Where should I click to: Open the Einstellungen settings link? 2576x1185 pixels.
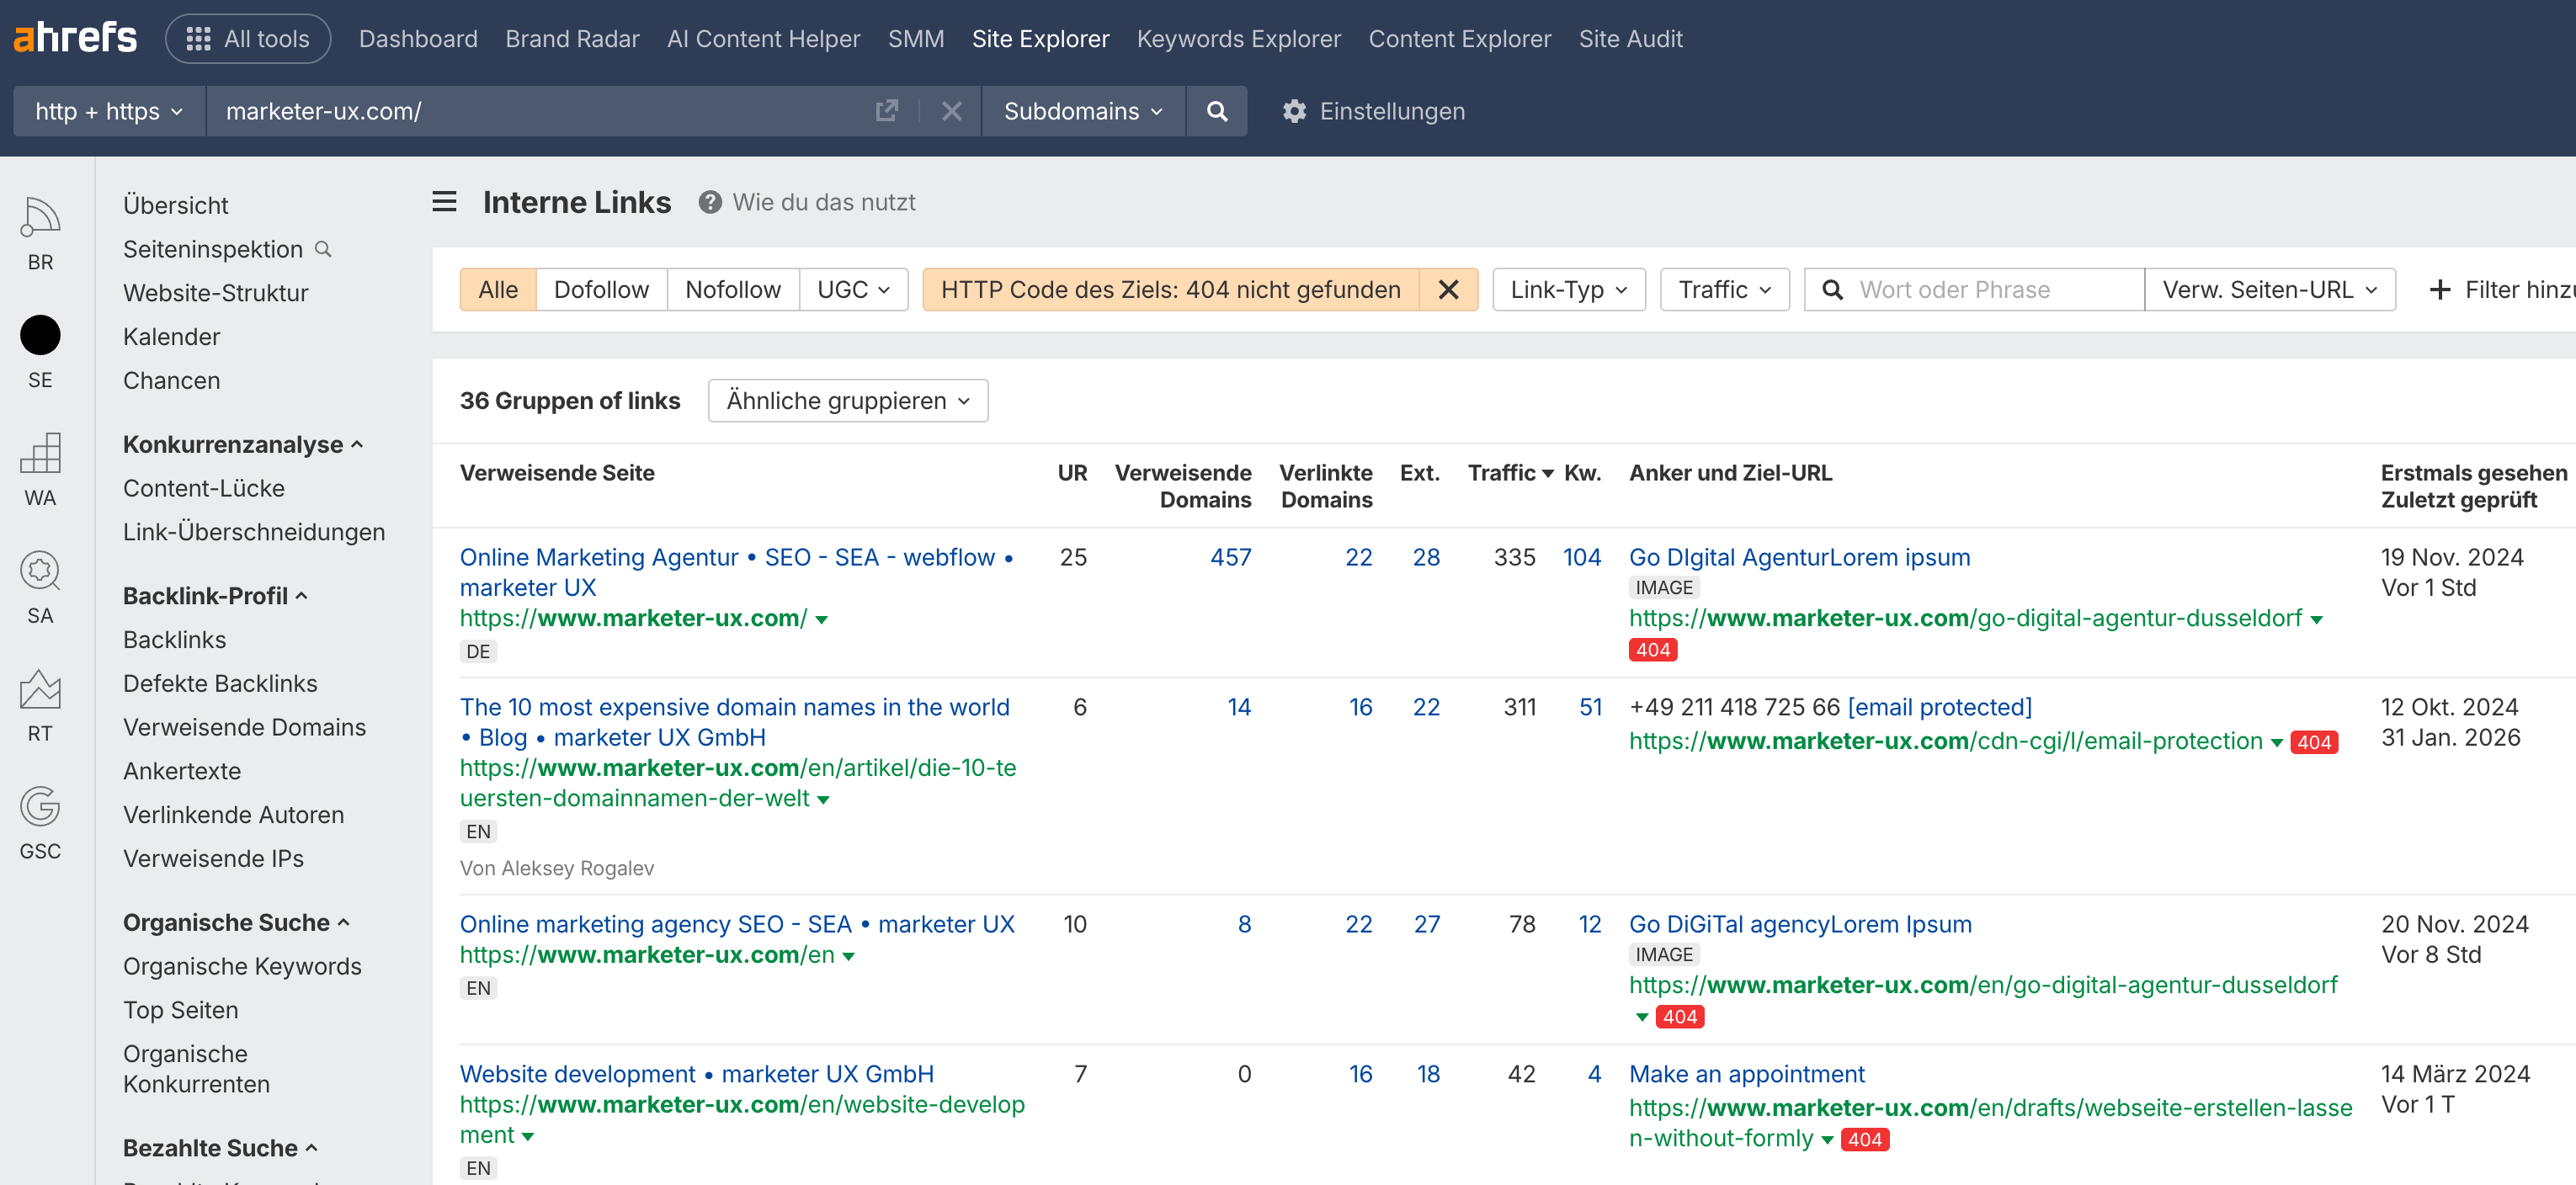[1374, 111]
